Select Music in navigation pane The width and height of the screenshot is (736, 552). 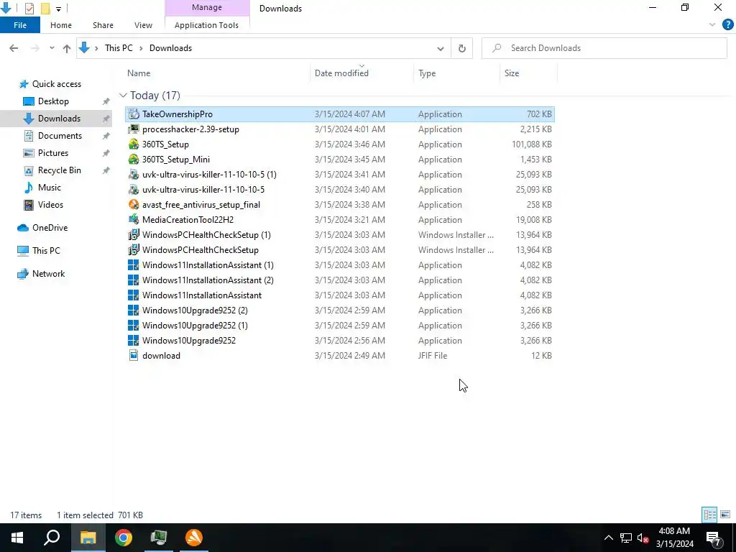coord(50,188)
